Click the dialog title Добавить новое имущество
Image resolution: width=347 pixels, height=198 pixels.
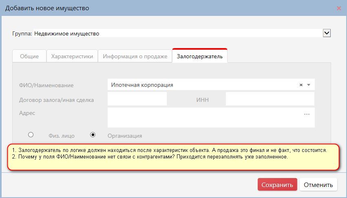[47, 8]
